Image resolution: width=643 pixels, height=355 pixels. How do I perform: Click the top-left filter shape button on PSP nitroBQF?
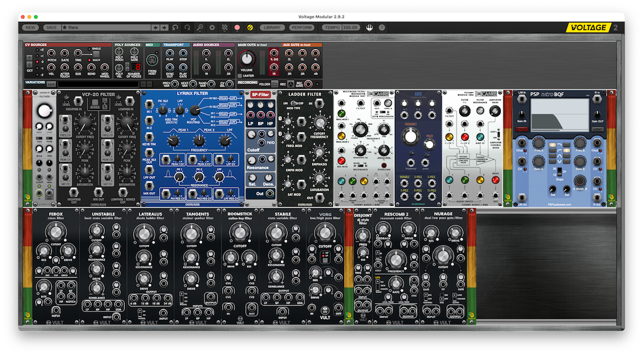[x=552, y=145]
